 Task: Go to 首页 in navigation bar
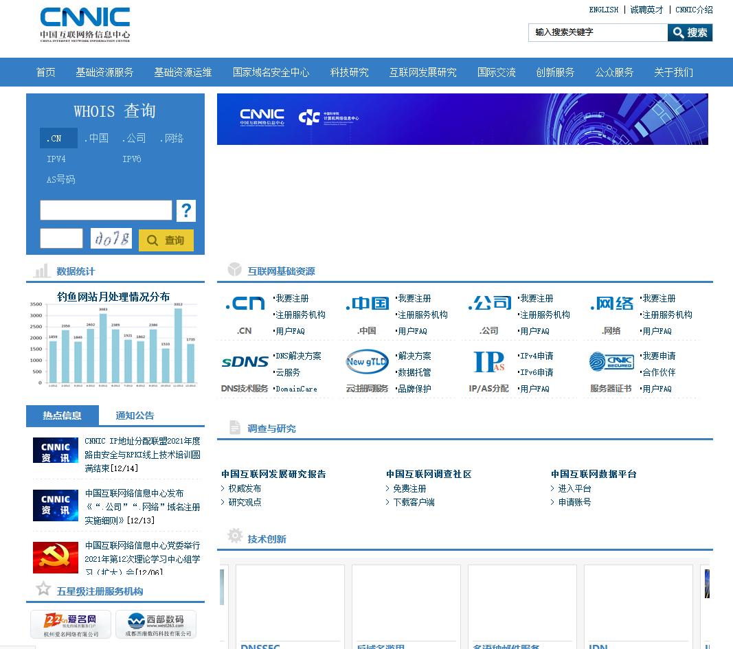45,72
